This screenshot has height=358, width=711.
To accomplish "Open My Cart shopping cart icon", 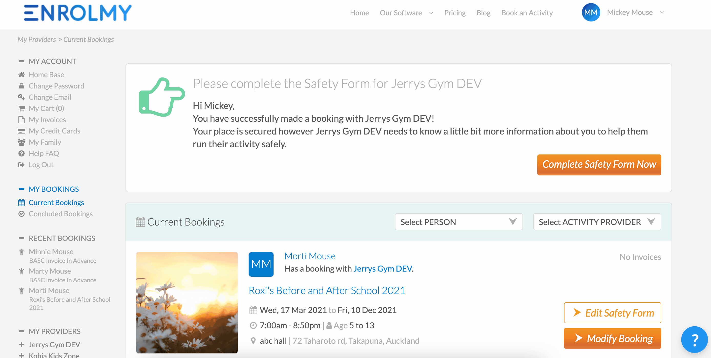I will (x=21, y=108).
